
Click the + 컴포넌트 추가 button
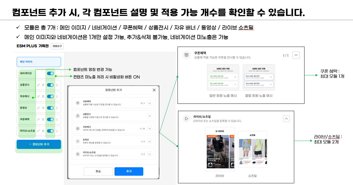tap(39, 144)
